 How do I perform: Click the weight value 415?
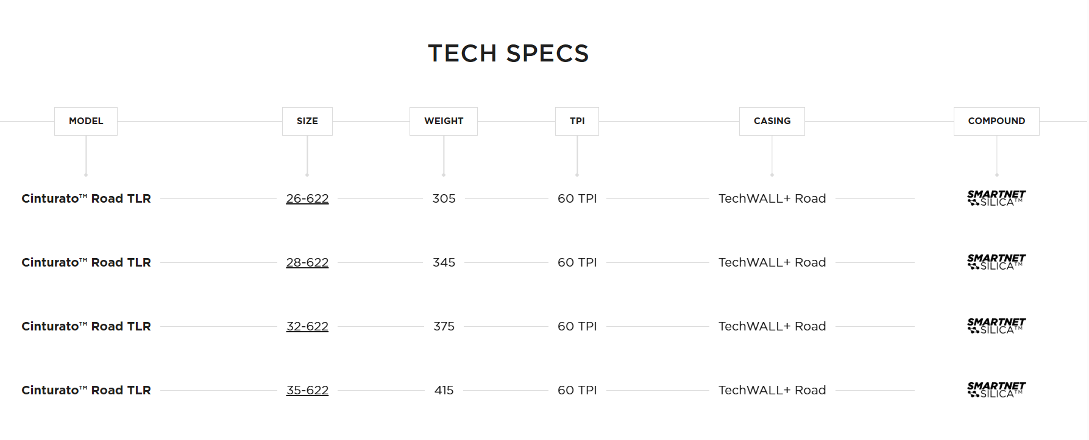(444, 390)
